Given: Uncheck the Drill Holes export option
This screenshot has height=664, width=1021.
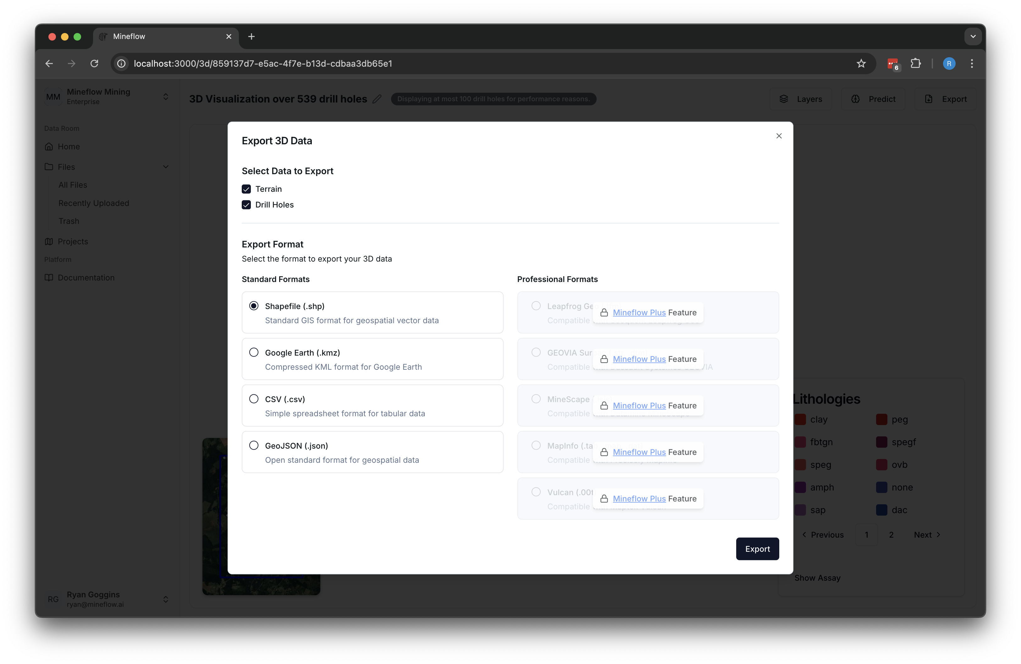Looking at the screenshot, I should pyautogui.click(x=246, y=205).
